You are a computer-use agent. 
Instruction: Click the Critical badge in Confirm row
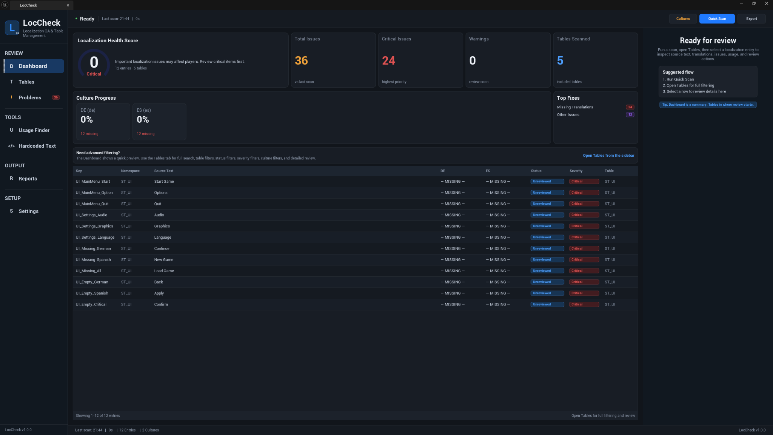[x=584, y=304]
